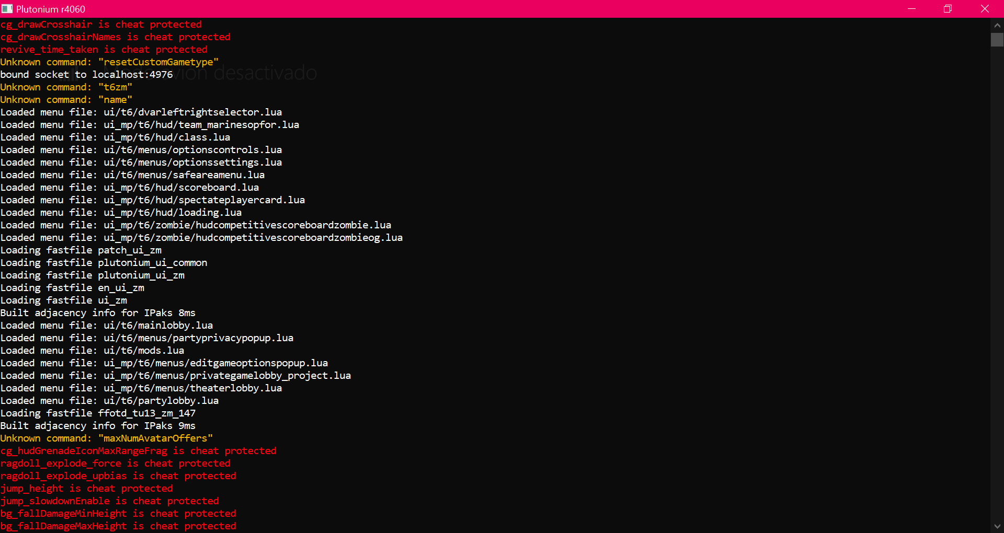Click the hudcompetitivescoreboardzombieog.lua log line
The width and height of the screenshot is (1004, 533).
201,238
